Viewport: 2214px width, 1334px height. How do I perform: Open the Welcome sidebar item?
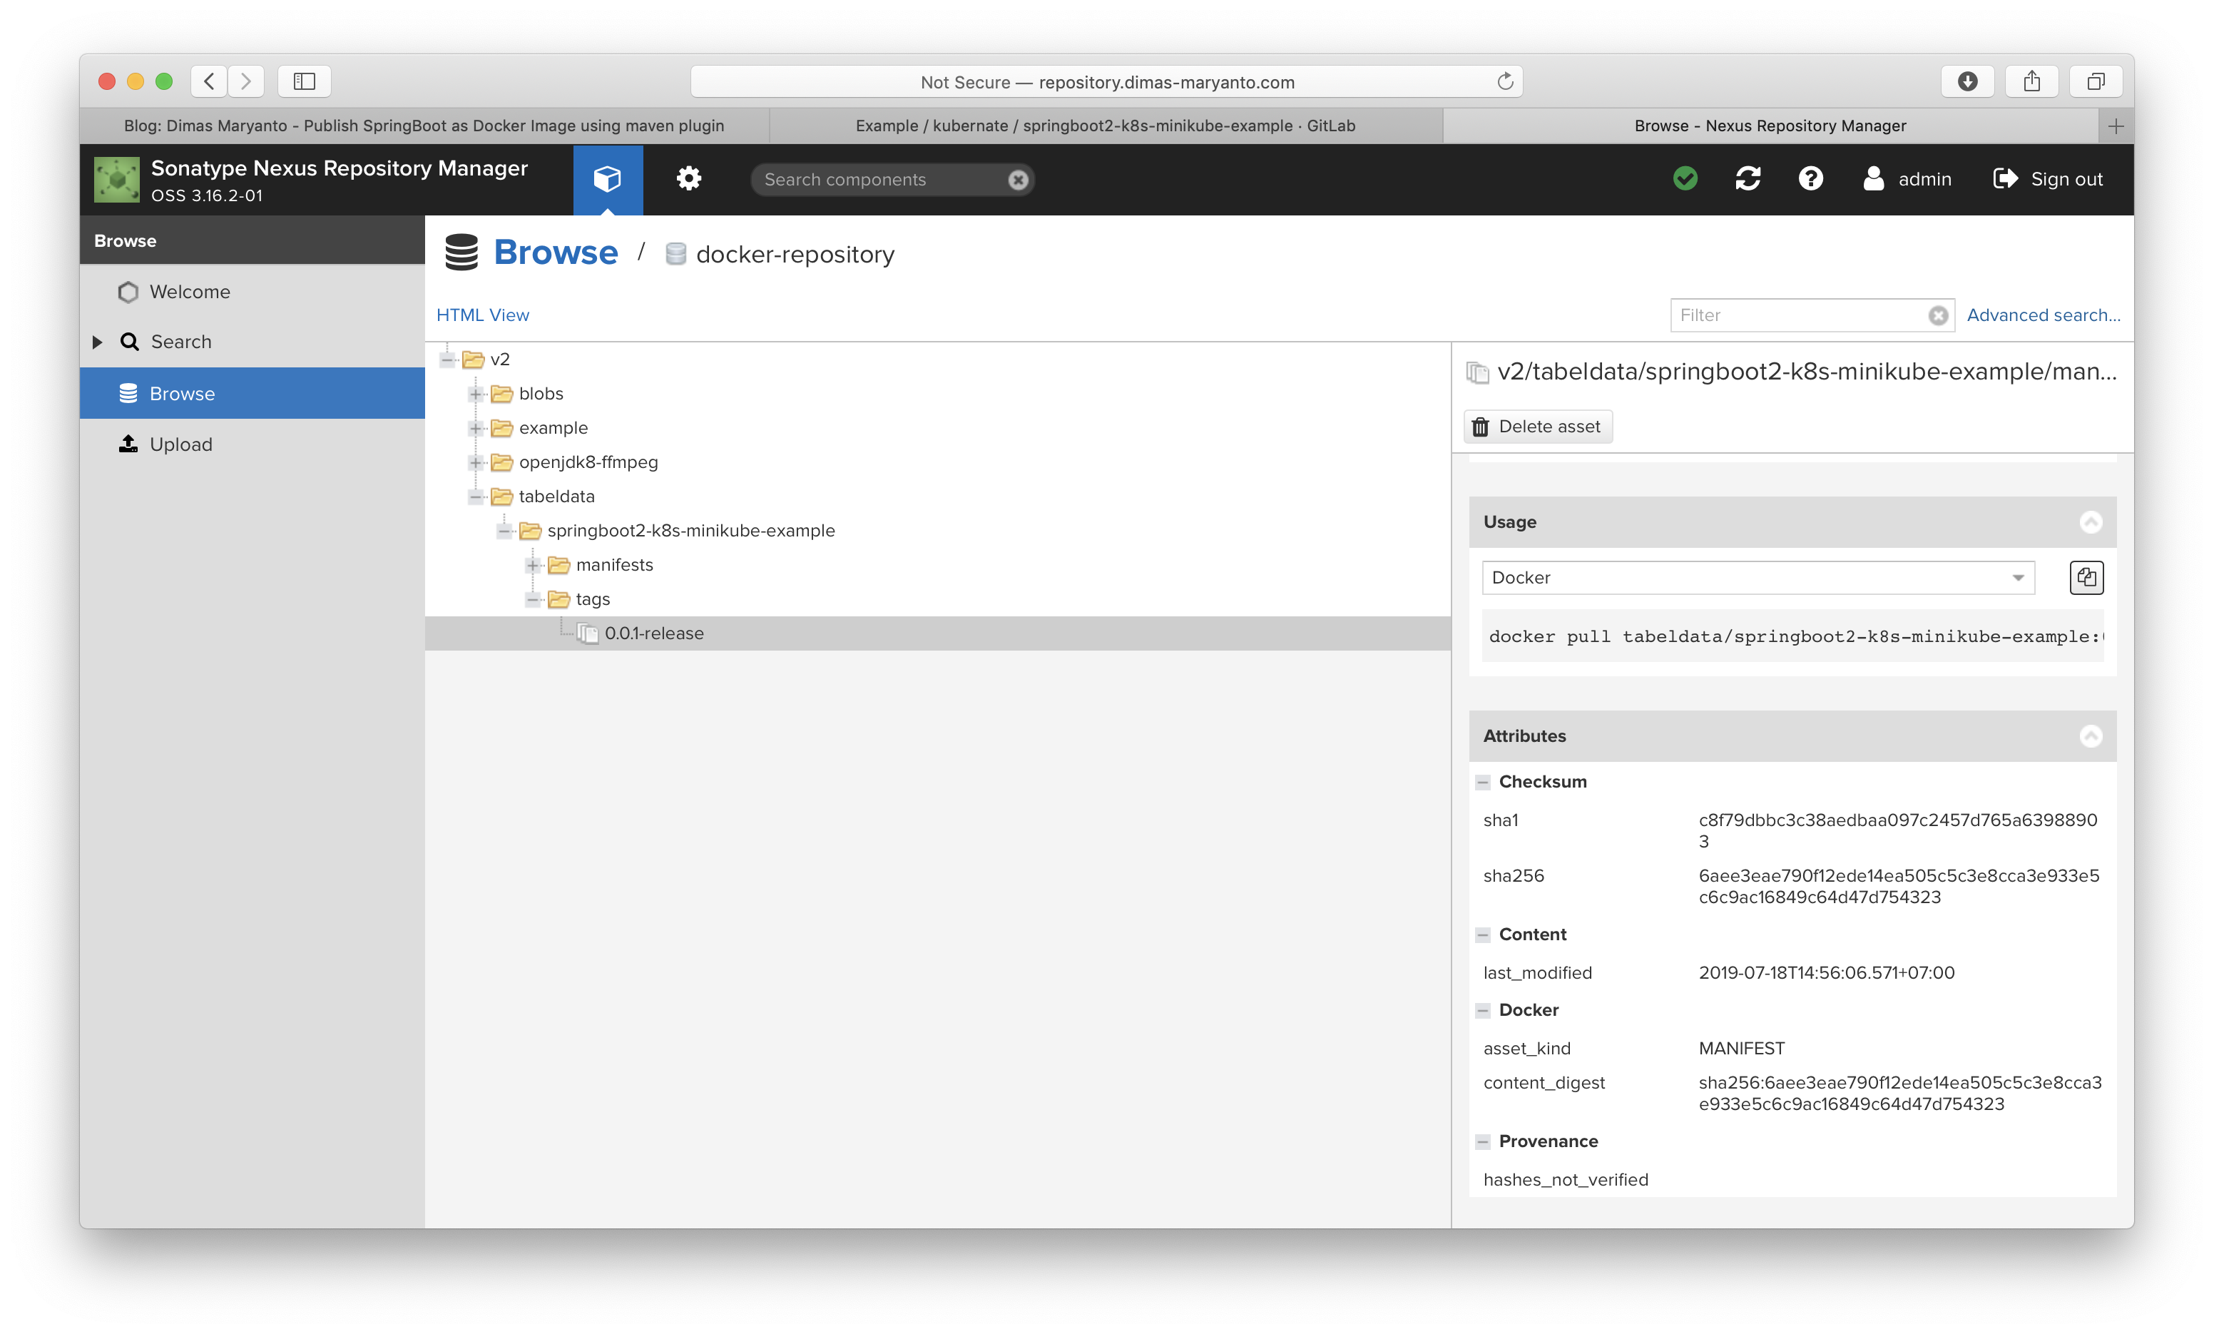click(189, 292)
